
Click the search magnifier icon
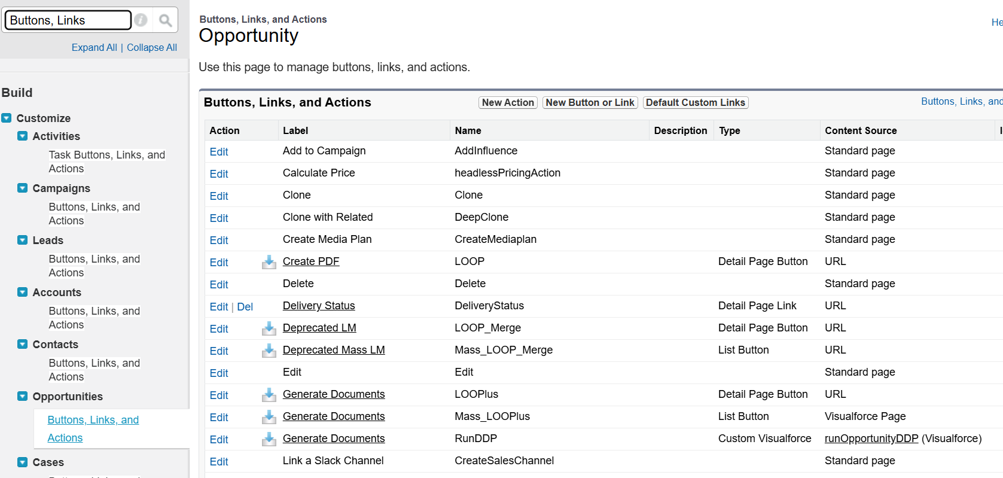point(166,20)
